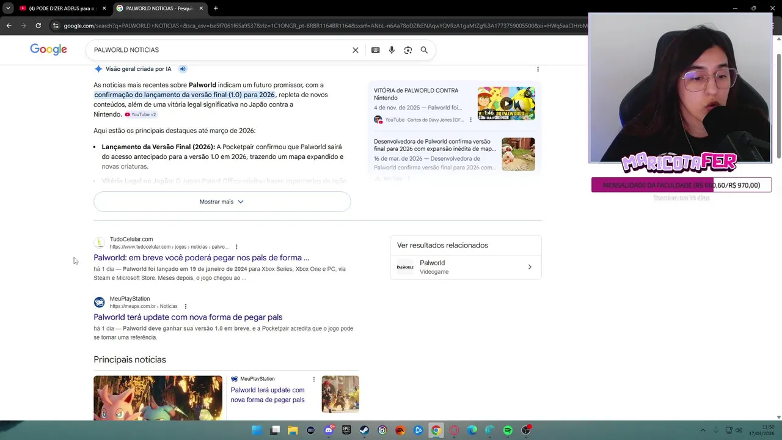Open news card three-dot menu beside MeuPlayStation
This screenshot has height=440, width=782.
pyautogui.click(x=314, y=379)
